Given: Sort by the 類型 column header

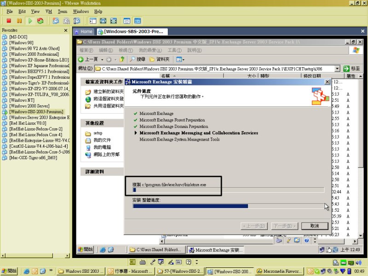Looking at the screenshot, I should 280,76.
